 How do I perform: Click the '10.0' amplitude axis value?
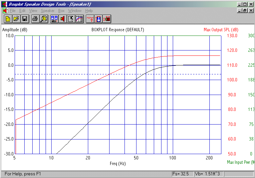tap(10, 36)
